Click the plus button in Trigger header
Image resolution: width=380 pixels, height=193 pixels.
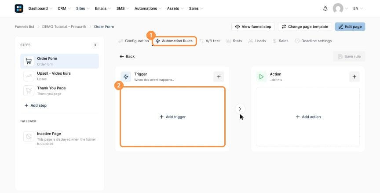[x=219, y=77]
